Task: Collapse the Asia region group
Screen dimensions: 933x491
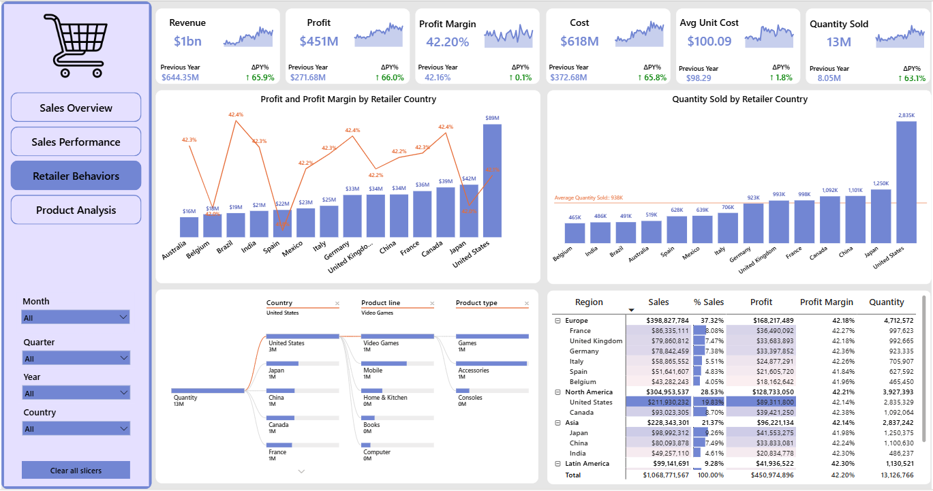Action: 558,423
